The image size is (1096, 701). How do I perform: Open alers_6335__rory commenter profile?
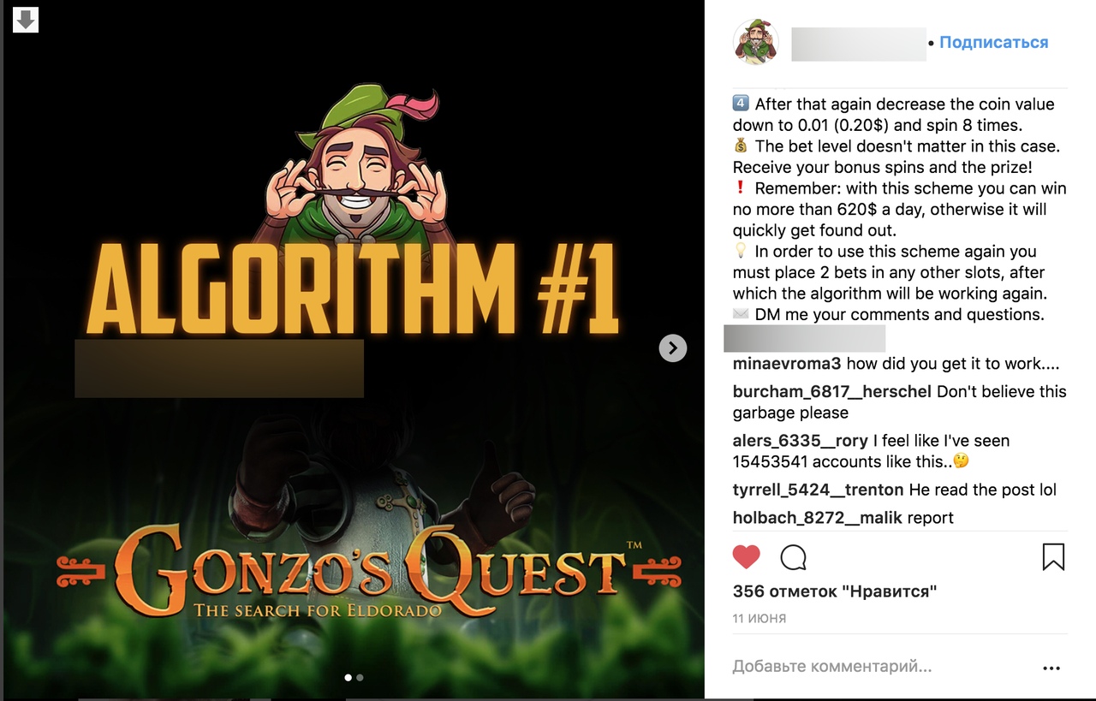coord(801,441)
